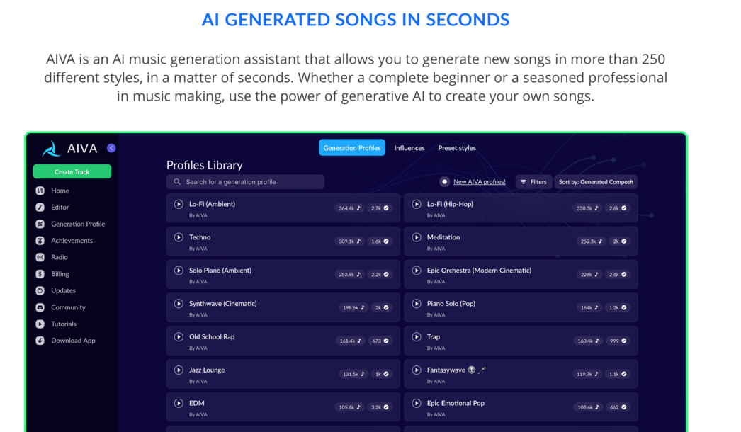The width and height of the screenshot is (741, 432).
Task: Open the Sort by Generated Compositions dropdown
Action: (596, 181)
